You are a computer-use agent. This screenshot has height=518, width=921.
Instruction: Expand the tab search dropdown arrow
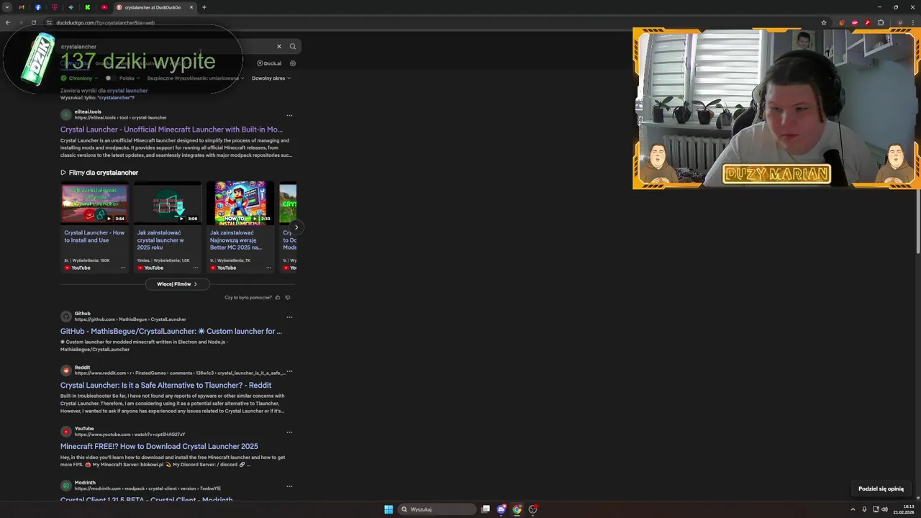point(7,7)
